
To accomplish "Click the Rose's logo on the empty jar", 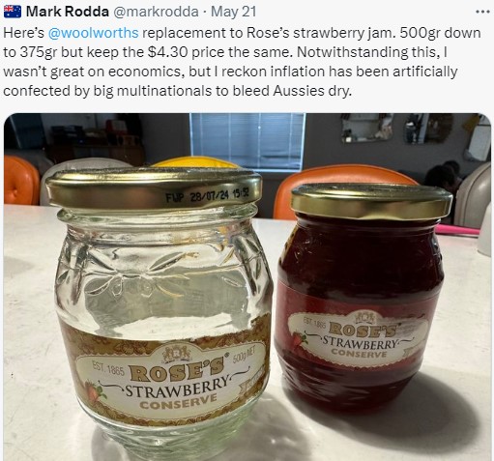I will pyautogui.click(x=177, y=369).
